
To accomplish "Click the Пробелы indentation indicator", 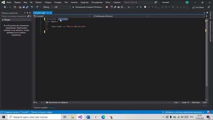I will (x=196, y=102).
